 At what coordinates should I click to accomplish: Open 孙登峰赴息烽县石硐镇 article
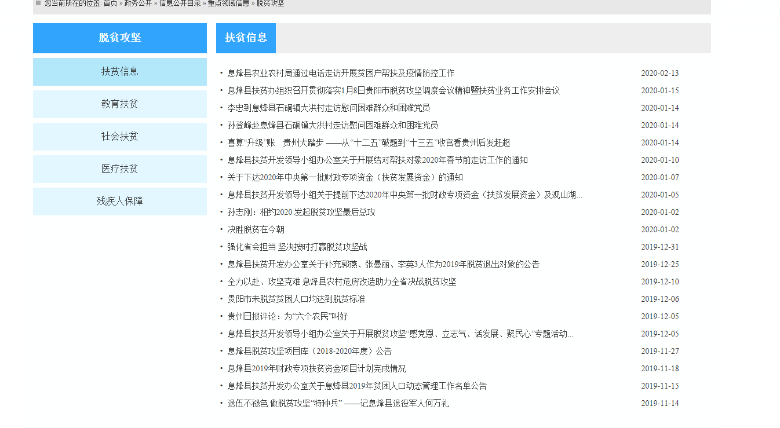[332, 126]
